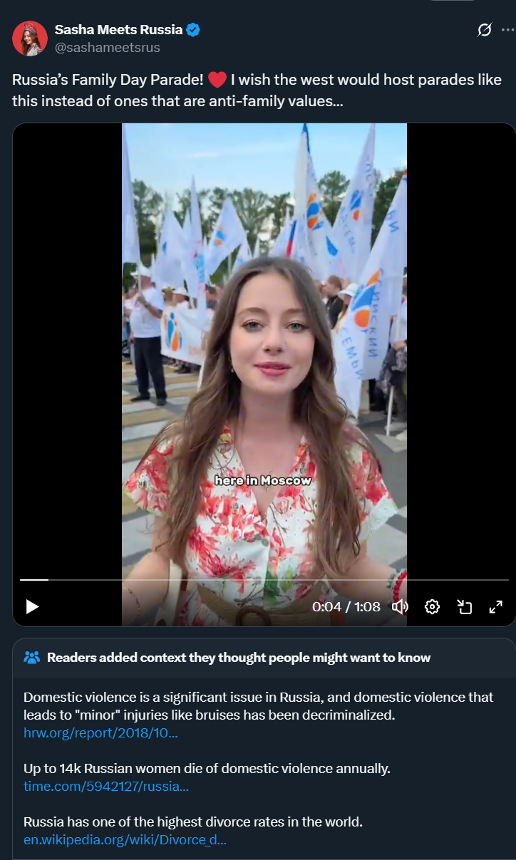516x860 pixels.
Task: Click the 0:04 / 1:08 timestamp
Action: click(346, 606)
